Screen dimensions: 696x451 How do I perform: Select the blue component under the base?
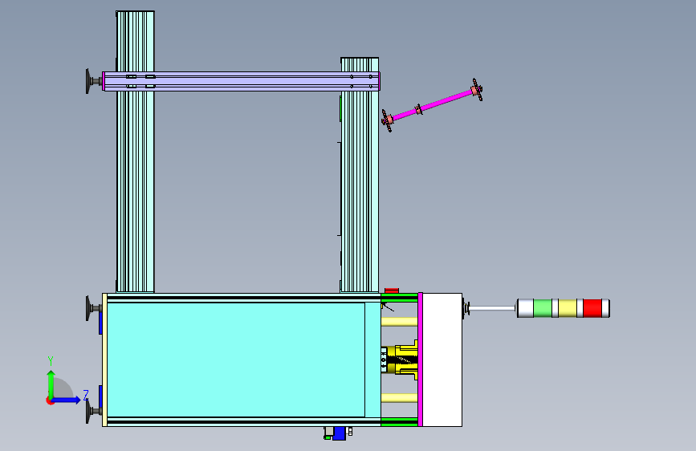(339, 433)
